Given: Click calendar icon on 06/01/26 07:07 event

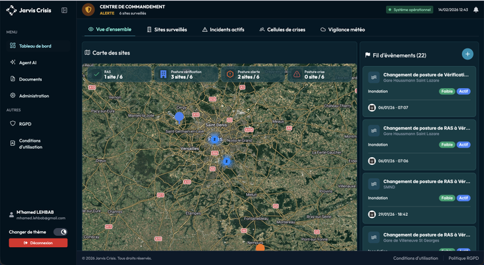Looking at the screenshot, I should pos(372,107).
